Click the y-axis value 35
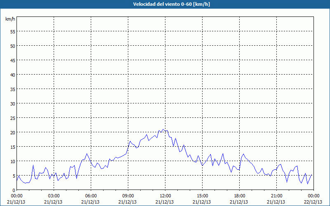The height and width of the screenshot is (206, 330). click(x=13, y=89)
